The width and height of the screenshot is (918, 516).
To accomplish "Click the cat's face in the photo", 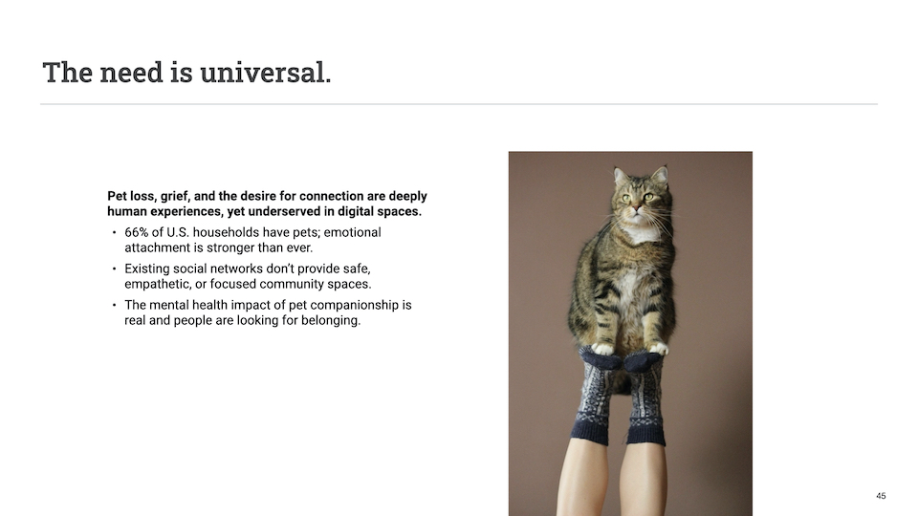I will [x=638, y=199].
